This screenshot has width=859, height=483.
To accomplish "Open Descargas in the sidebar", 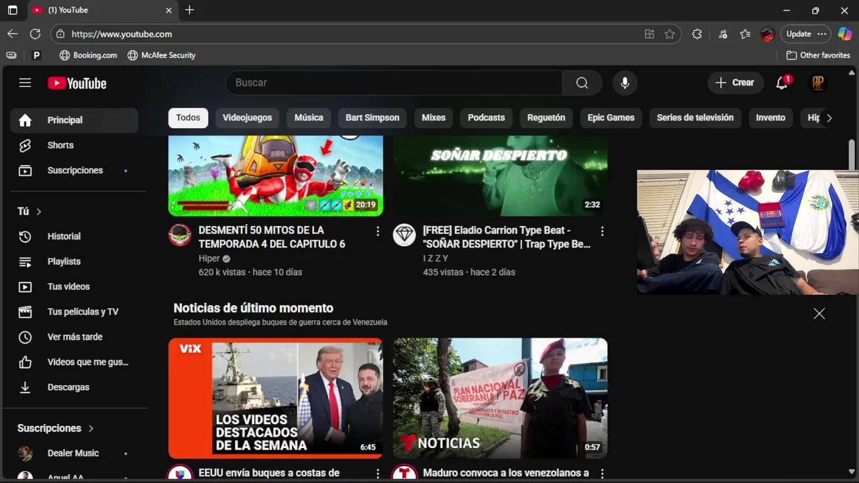I will [x=74, y=387].
